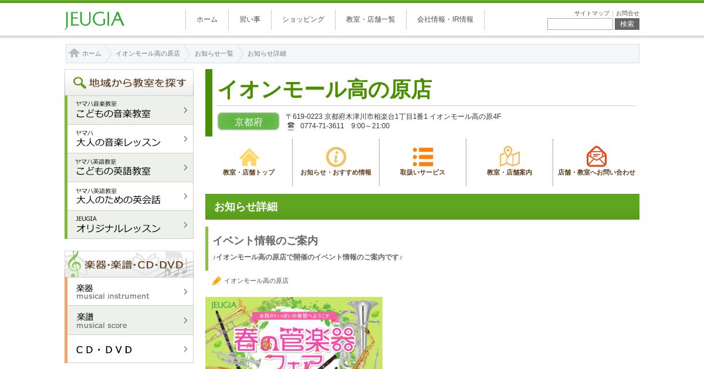Image resolution: width=704 pixels, height=369 pixels.
Task: Expand arrow for 大人のための英会話
Action: (x=185, y=196)
